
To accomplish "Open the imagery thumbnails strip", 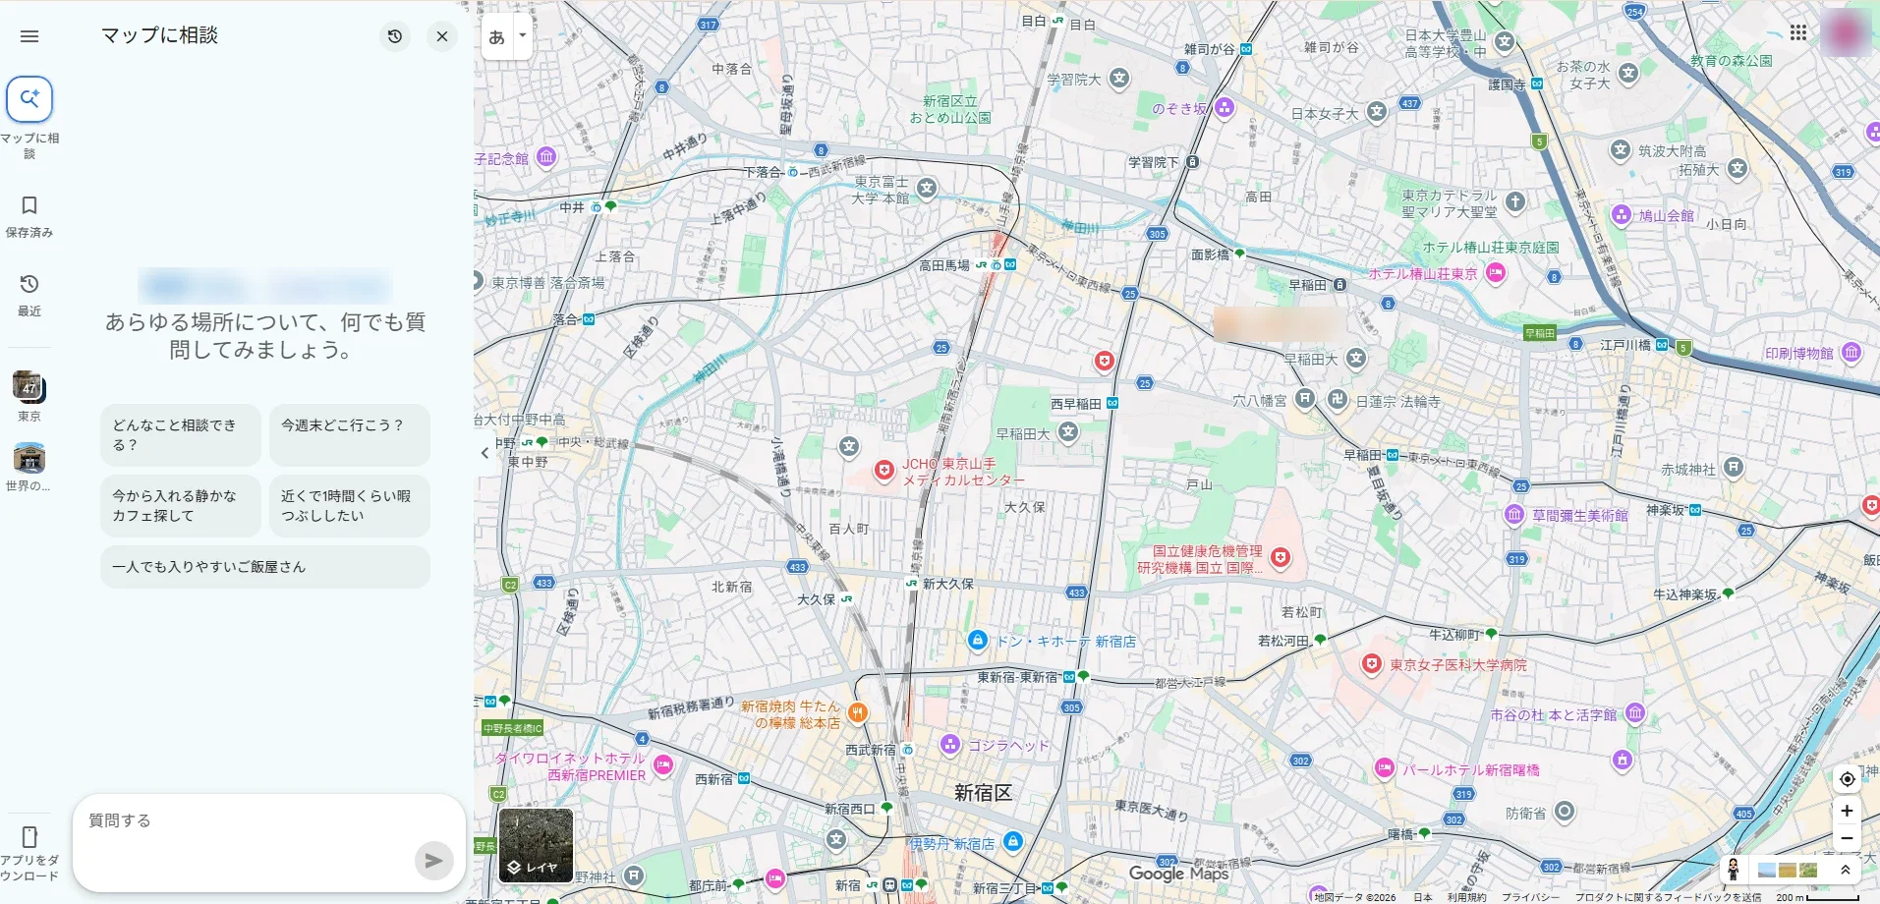I will (1788, 870).
